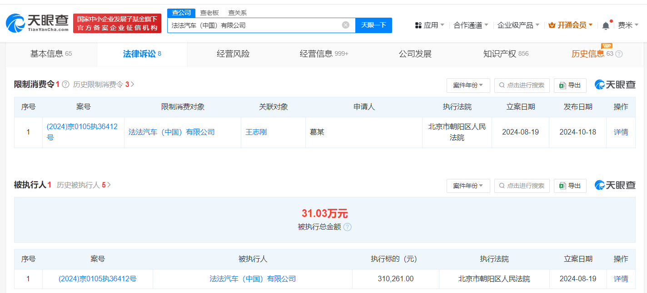This screenshot has height=293, width=647.
Task: Open 案件年份 filter in 限制消费令 section
Action: click(468, 85)
